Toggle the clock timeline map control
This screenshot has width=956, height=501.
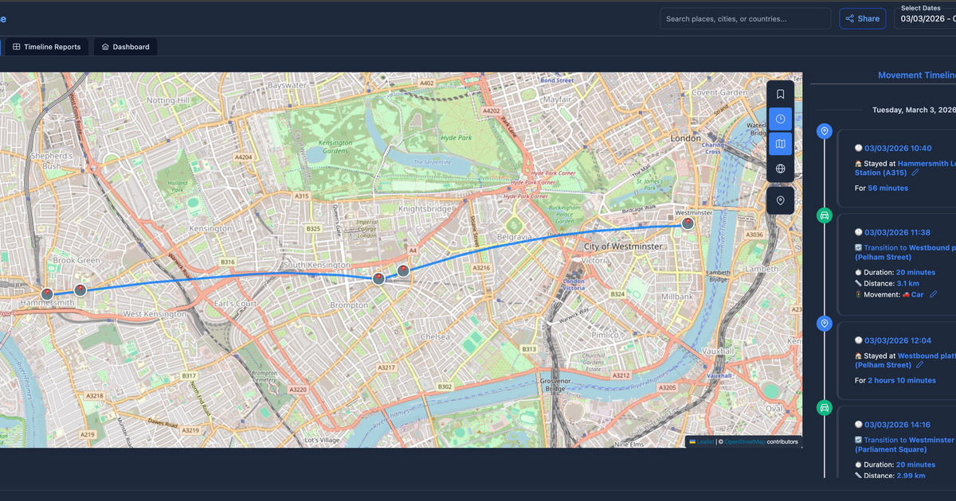tap(781, 119)
